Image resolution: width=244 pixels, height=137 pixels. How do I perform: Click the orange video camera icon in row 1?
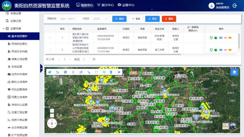point(230,38)
